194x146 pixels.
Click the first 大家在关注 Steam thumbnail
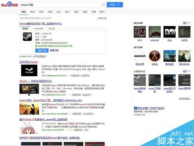point(140,80)
